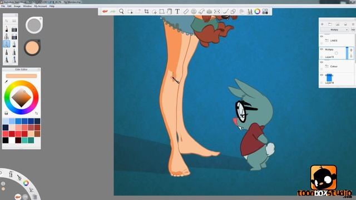The width and height of the screenshot is (356, 200).
Task: Activate the Ellipse guide tool
Action: [x=194, y=11]
